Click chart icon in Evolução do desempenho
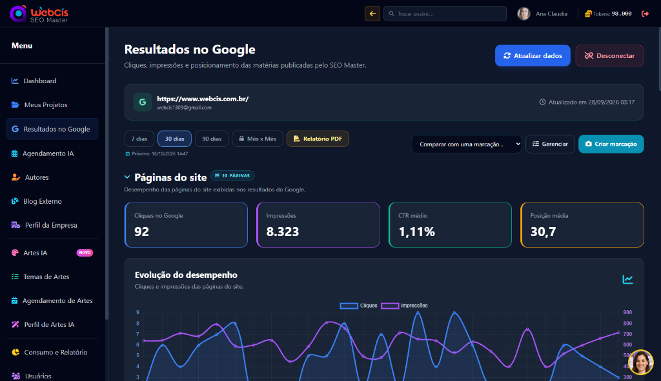 click(x=627, y=280)
